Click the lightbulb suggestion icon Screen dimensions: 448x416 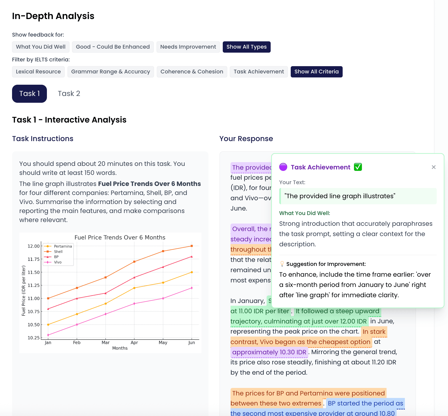[282, 264]
